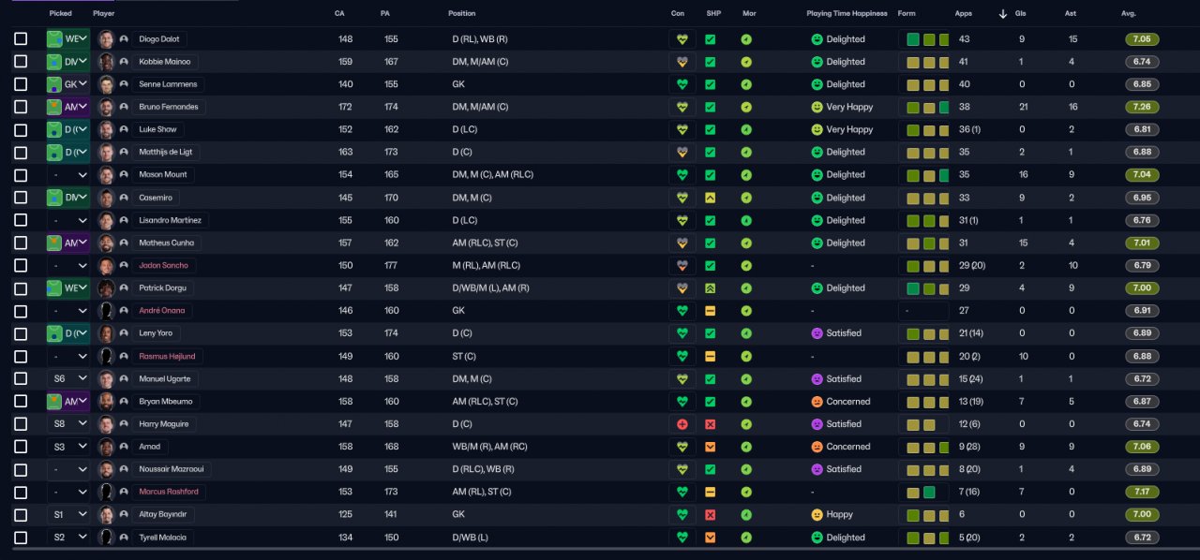Click Jadon Sancho's person info icon
1200x560 pixels.
pos(124,266)
